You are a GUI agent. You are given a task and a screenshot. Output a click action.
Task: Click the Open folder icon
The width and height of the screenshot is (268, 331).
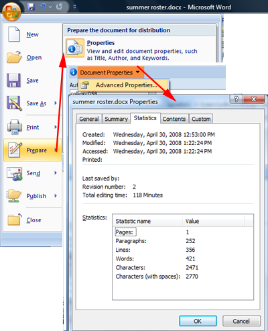point(14,57)
